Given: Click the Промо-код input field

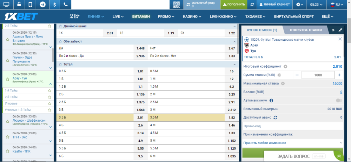Looking at the screenshot, I should point(293,126).
